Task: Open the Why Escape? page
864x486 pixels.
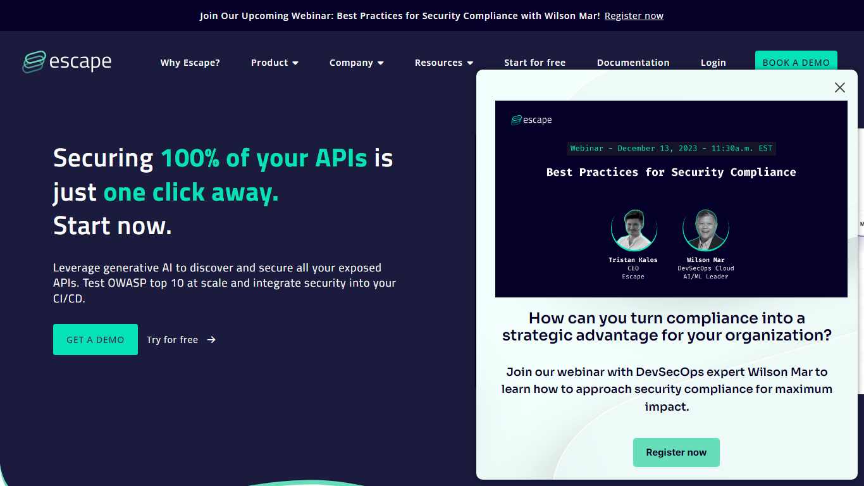Action: (x=190, y=63)
